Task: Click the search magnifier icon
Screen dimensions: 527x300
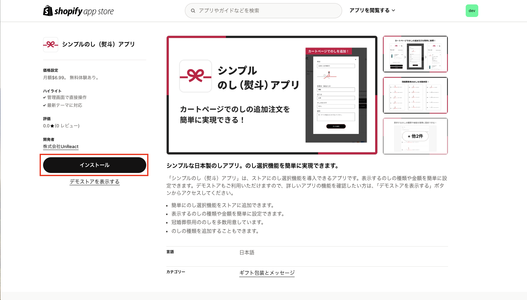Action: [193, 10]
